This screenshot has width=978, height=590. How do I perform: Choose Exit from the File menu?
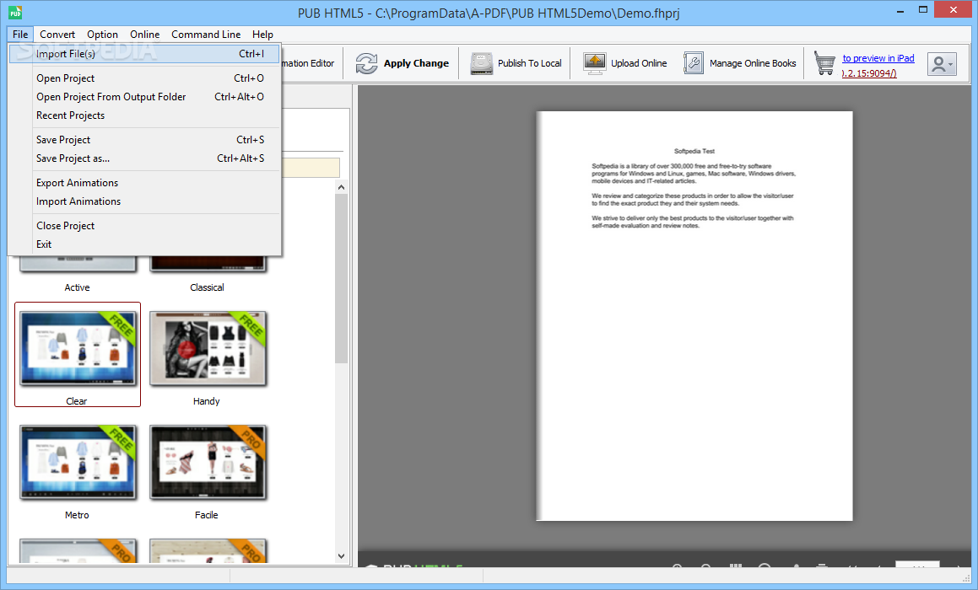point(144,244)
